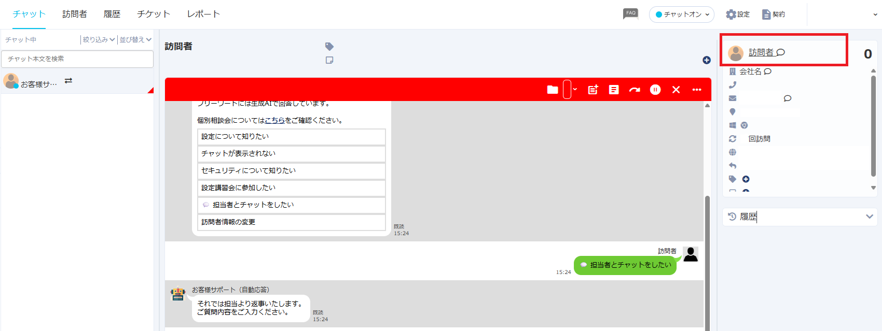Click the FAQ speech bubble icon
This screenshot has width=882, height=331.
(630, 13)
